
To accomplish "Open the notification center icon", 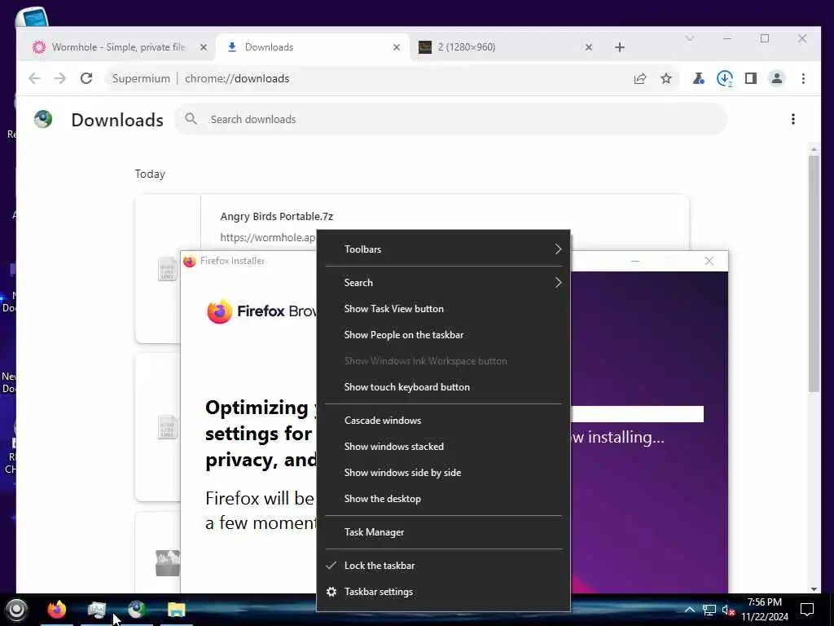I will pyautogui.click(x=807, y=610).
